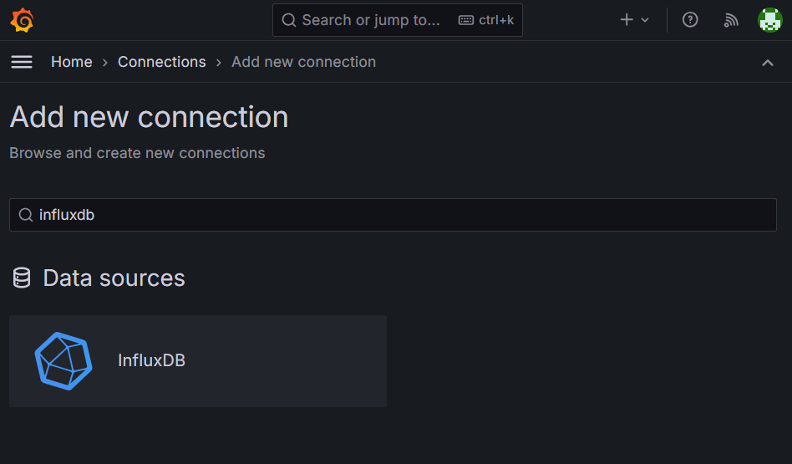The height and width of the screenshot is (464, 792).
Task: Click Add new connection breadcrumb text
Action: pos(303,62)
